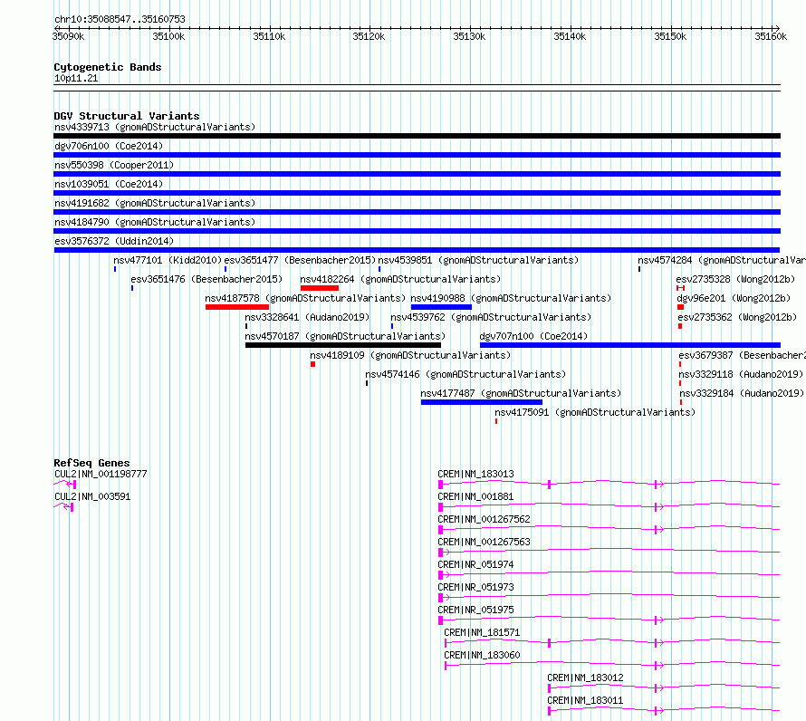
Task: Click the Cytogenetic Bands track title
Action: (108, 67)
